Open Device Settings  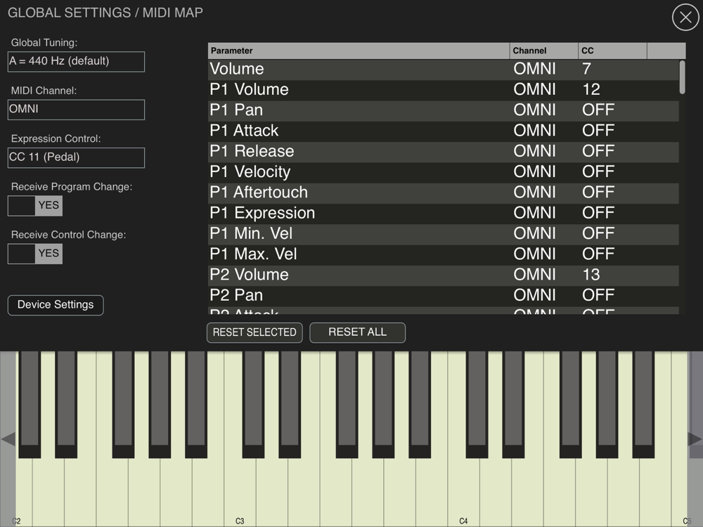tap(56, 305)
